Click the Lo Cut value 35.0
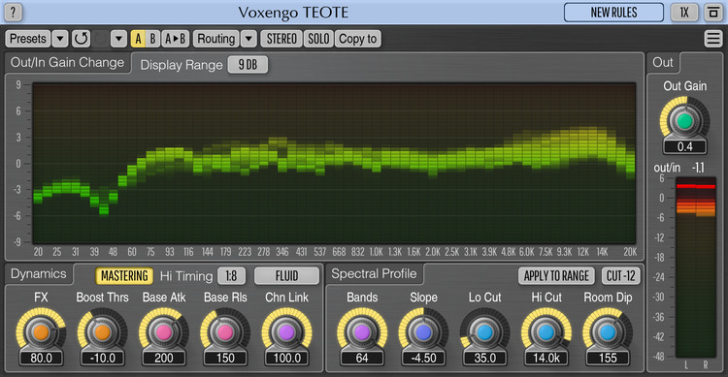728x377 pixels. click(x=484, y=358)
